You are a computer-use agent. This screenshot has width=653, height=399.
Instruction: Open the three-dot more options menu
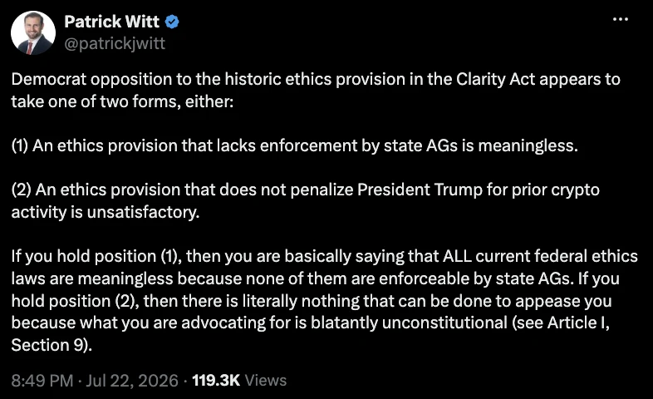point(620,19)
